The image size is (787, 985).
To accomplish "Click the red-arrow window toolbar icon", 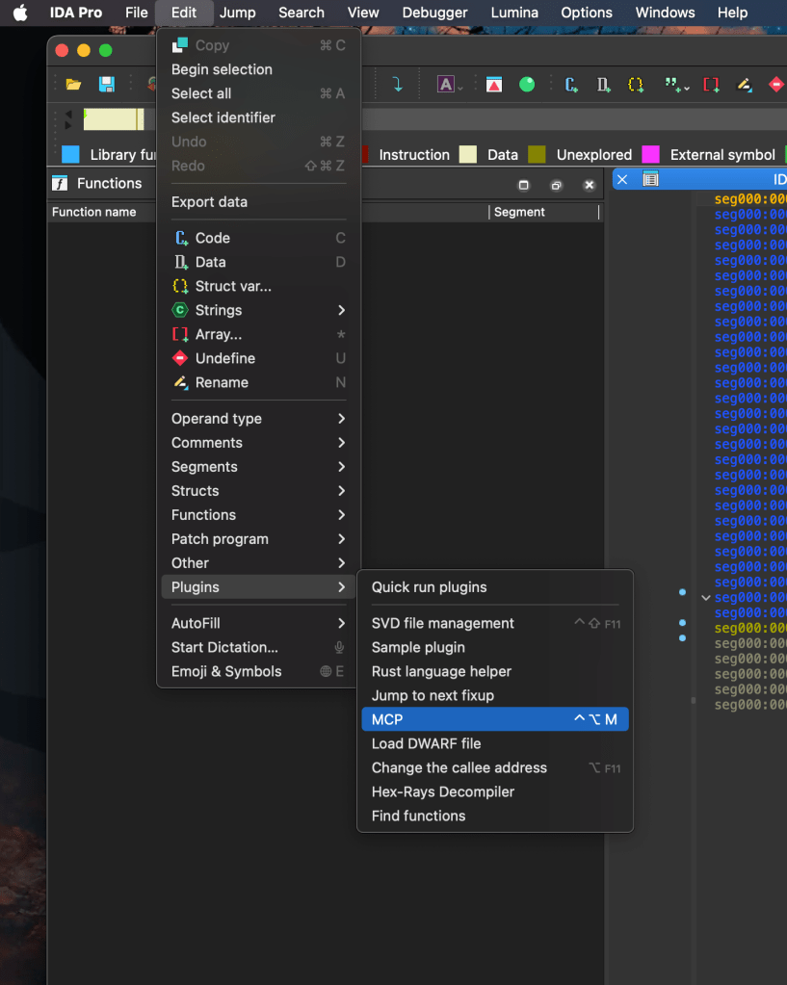I will pyautogui.click(x=493, y=85).
